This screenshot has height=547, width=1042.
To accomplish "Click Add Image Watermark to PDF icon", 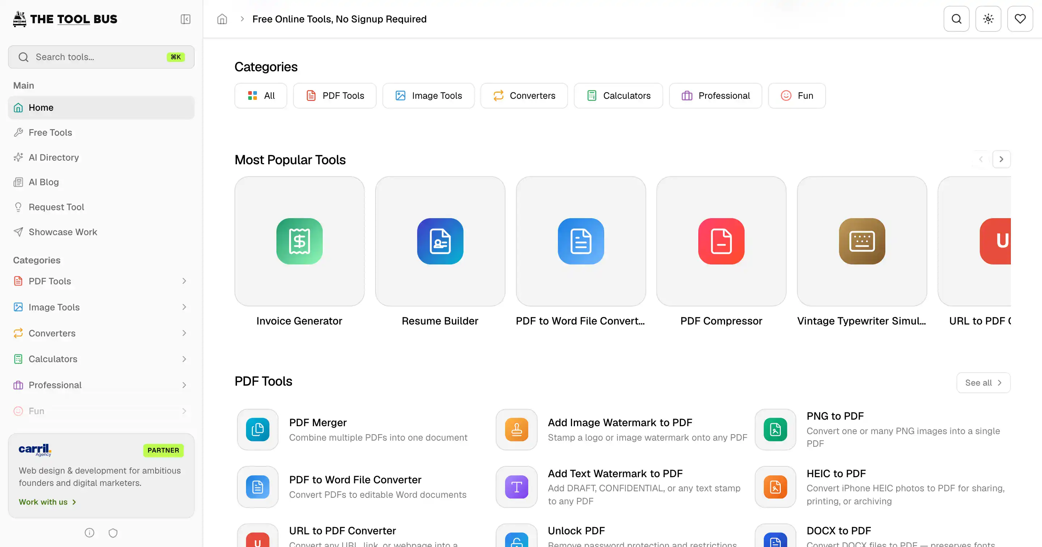I will [517, 429].
